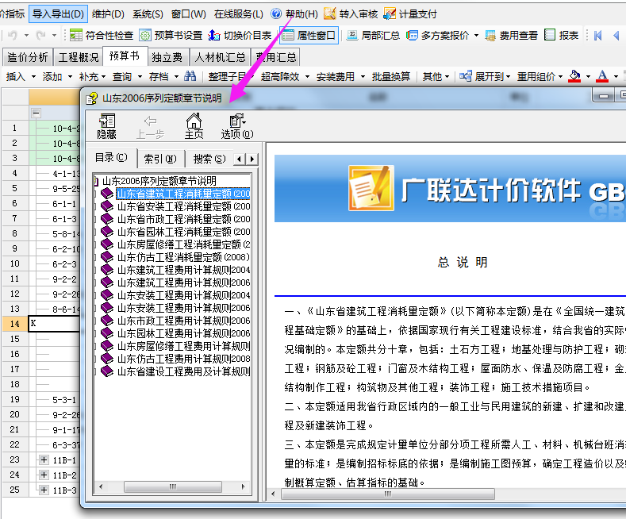The image size is (626, 519).
Task: Toggle the 属性窗口 panel button
Action: coord(309,36)
